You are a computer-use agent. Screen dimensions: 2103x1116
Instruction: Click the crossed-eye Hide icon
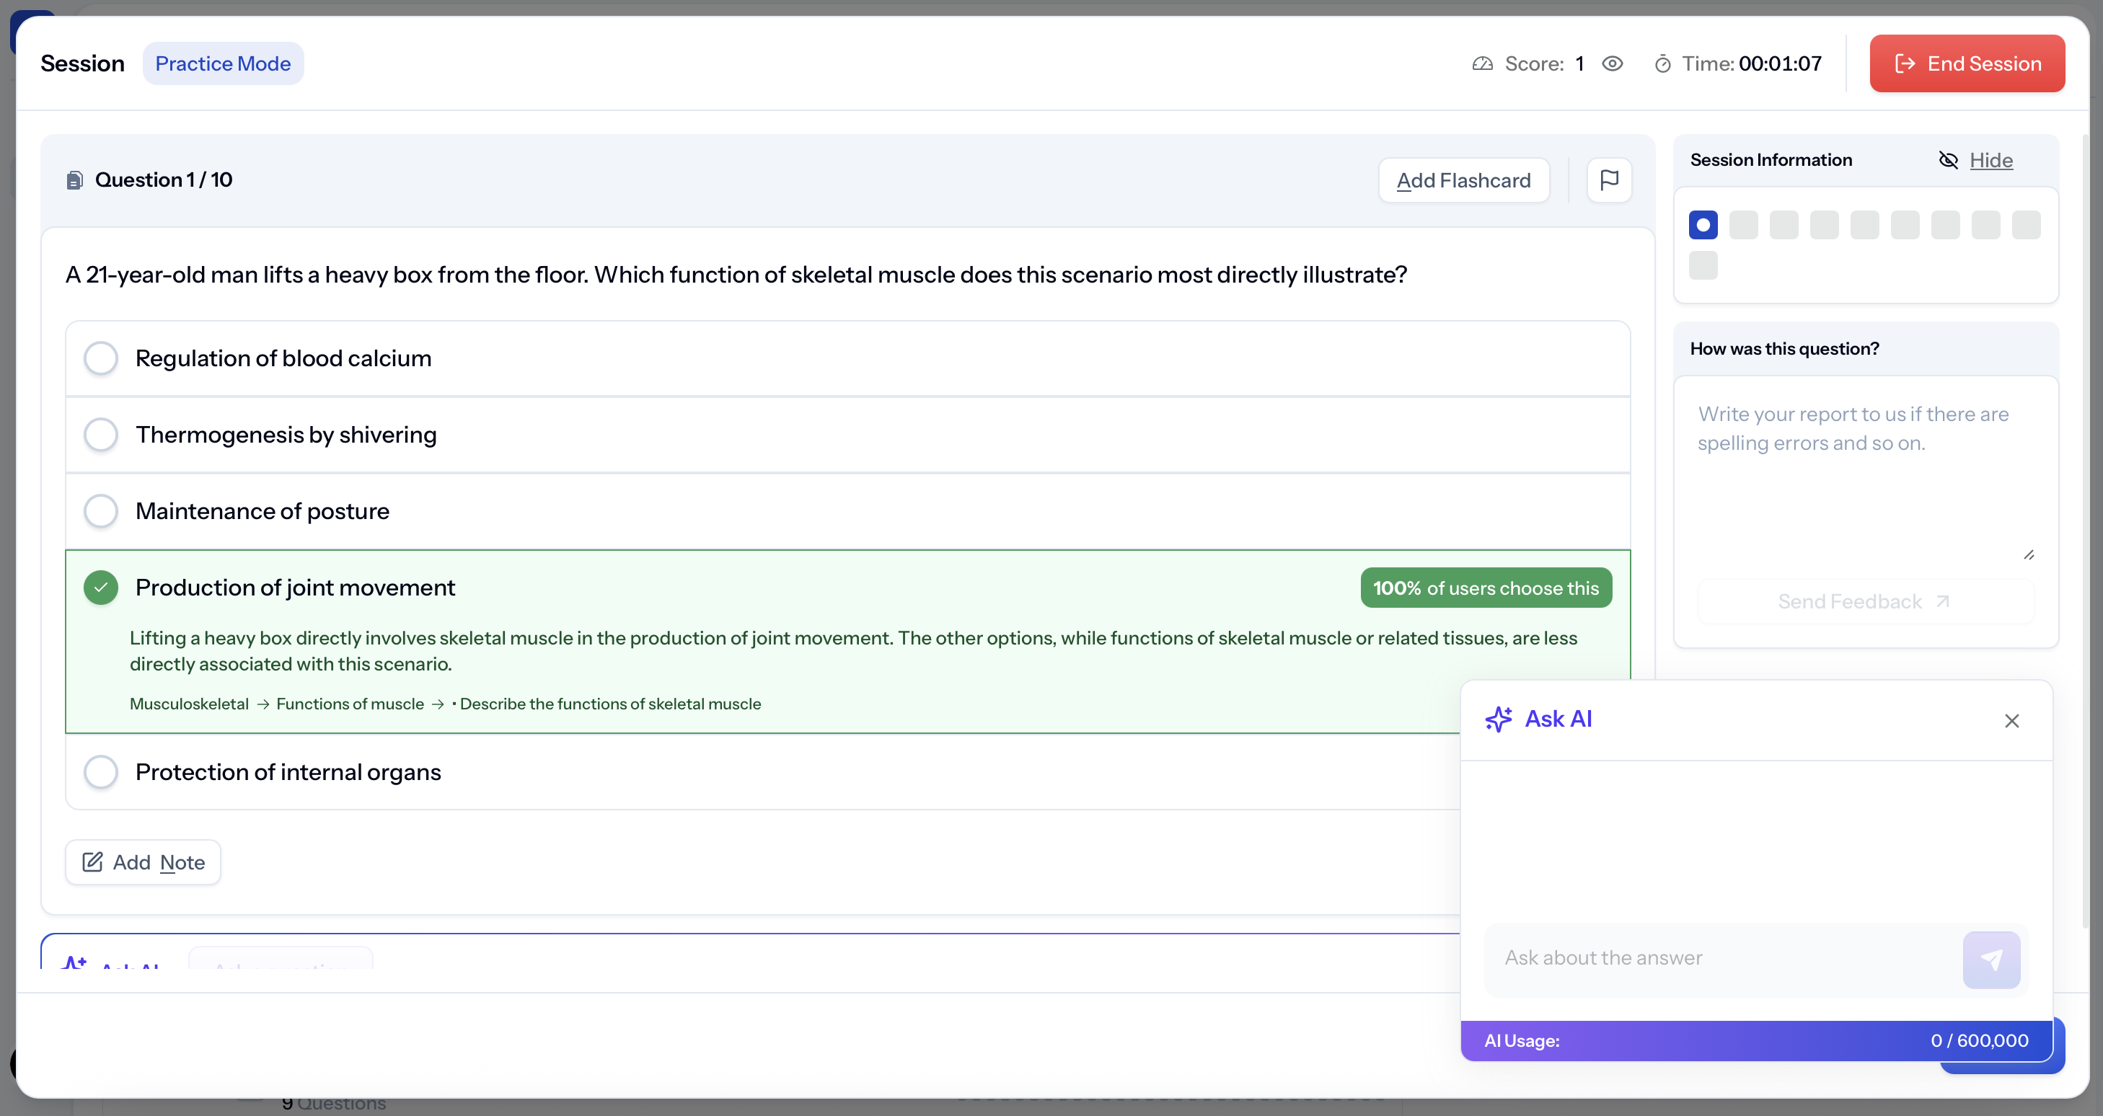[1948, 160]
